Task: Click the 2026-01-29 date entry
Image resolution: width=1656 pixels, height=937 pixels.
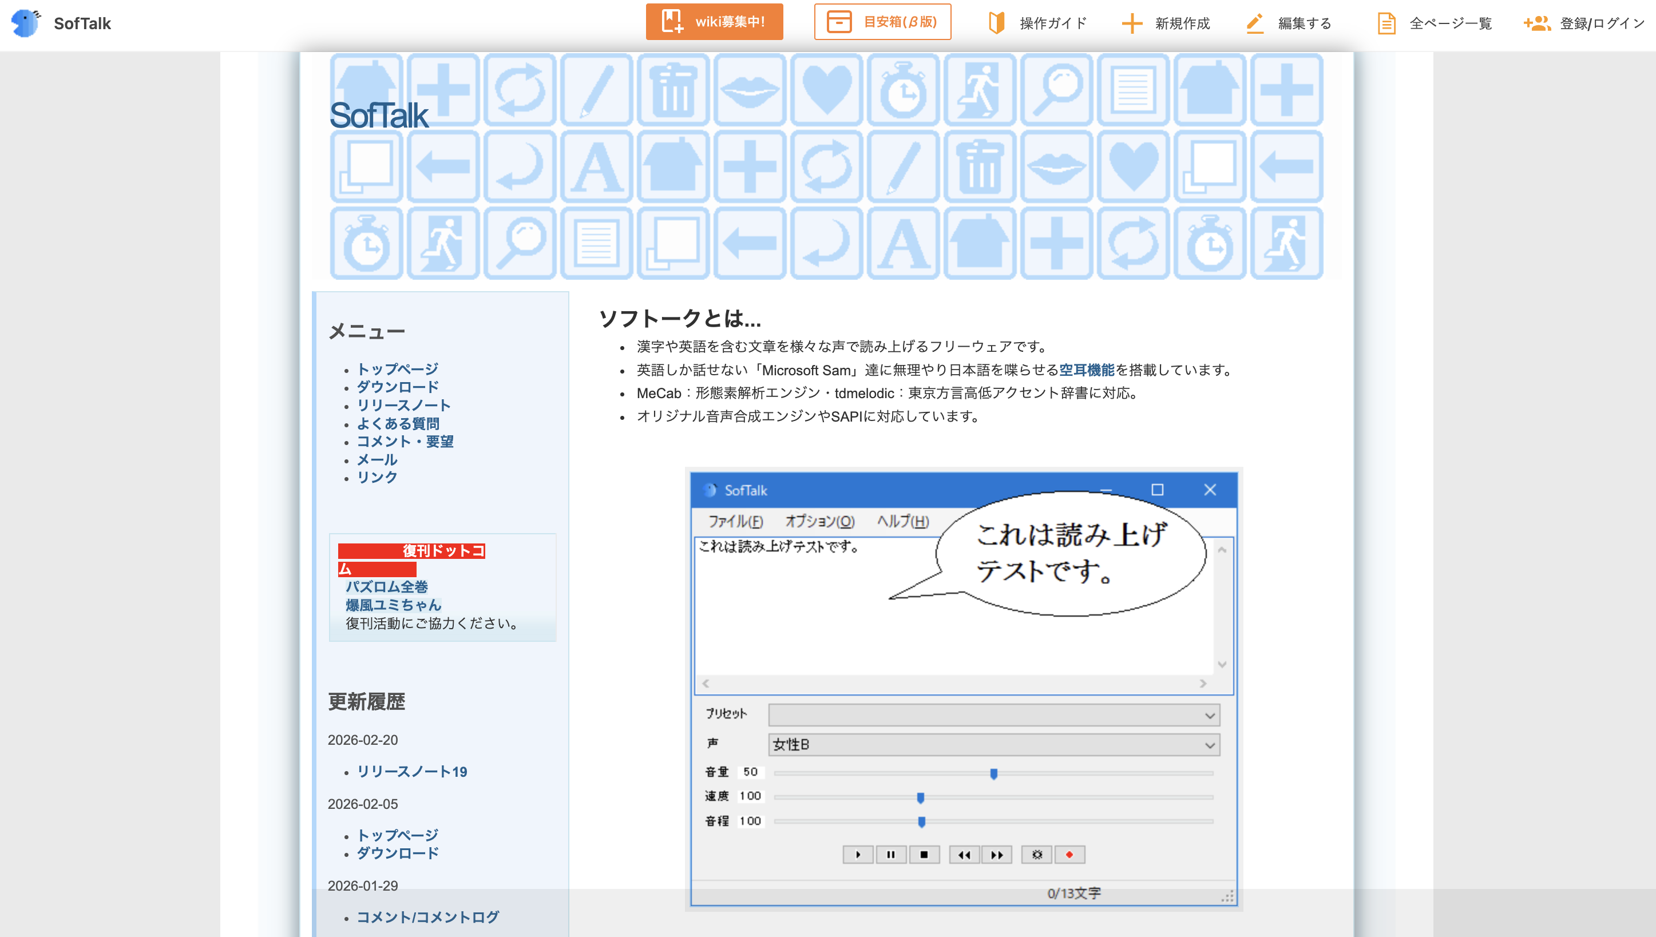Action: [x=363, y=886]
